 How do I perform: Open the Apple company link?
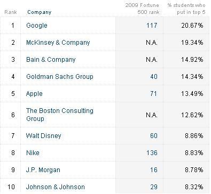click(34, 94)
